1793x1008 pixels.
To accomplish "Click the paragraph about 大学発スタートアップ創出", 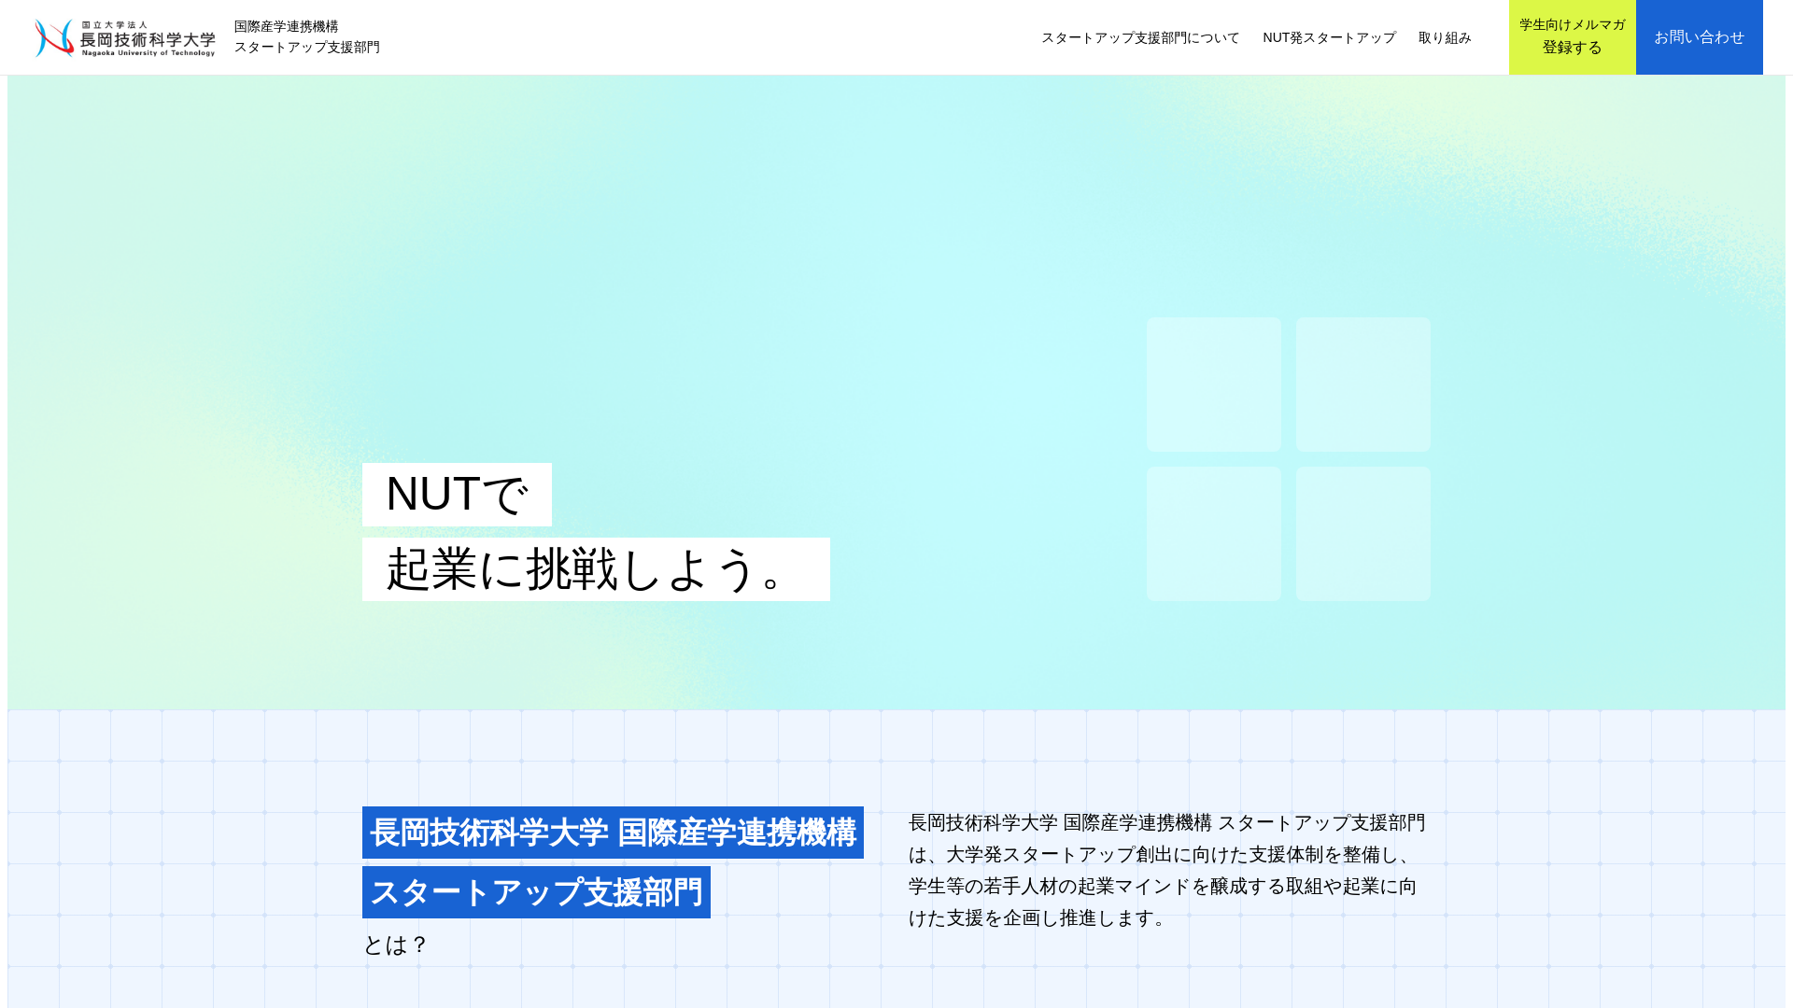I will click(1167, 870).
